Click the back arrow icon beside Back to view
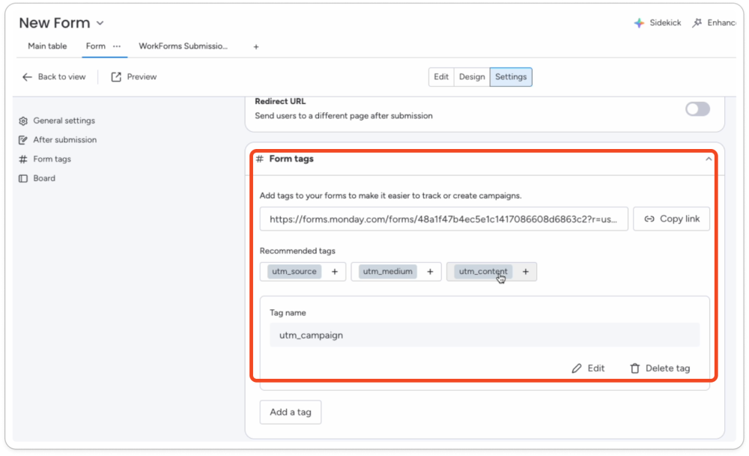Viewport: 749px width, 456px height. coord(28,77)
